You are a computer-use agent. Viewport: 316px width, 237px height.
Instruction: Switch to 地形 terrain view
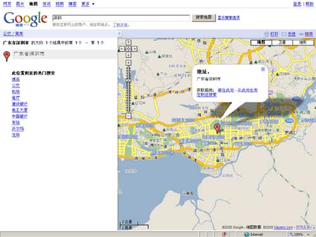tap(303, 42)
